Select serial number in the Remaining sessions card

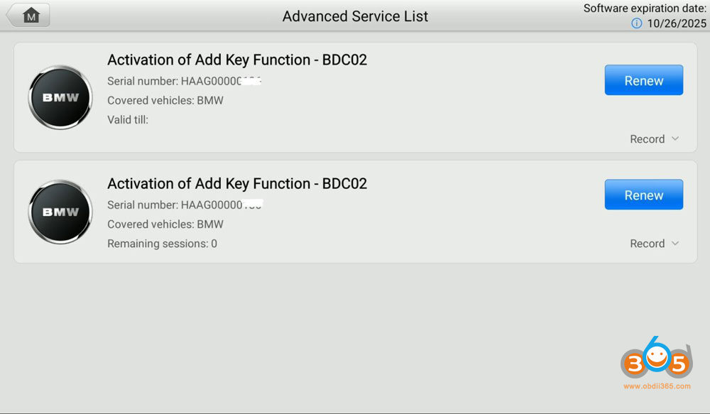click(x=185, y=205)
